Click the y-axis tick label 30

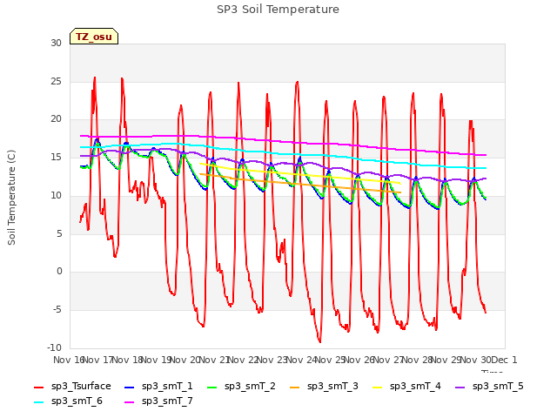point(56,43)
